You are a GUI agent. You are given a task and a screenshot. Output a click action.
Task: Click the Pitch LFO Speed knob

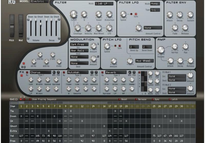[107, 46]
